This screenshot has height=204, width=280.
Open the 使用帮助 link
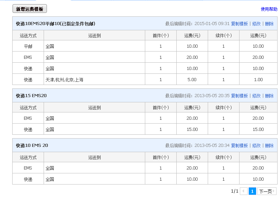[x=269, y=9]
